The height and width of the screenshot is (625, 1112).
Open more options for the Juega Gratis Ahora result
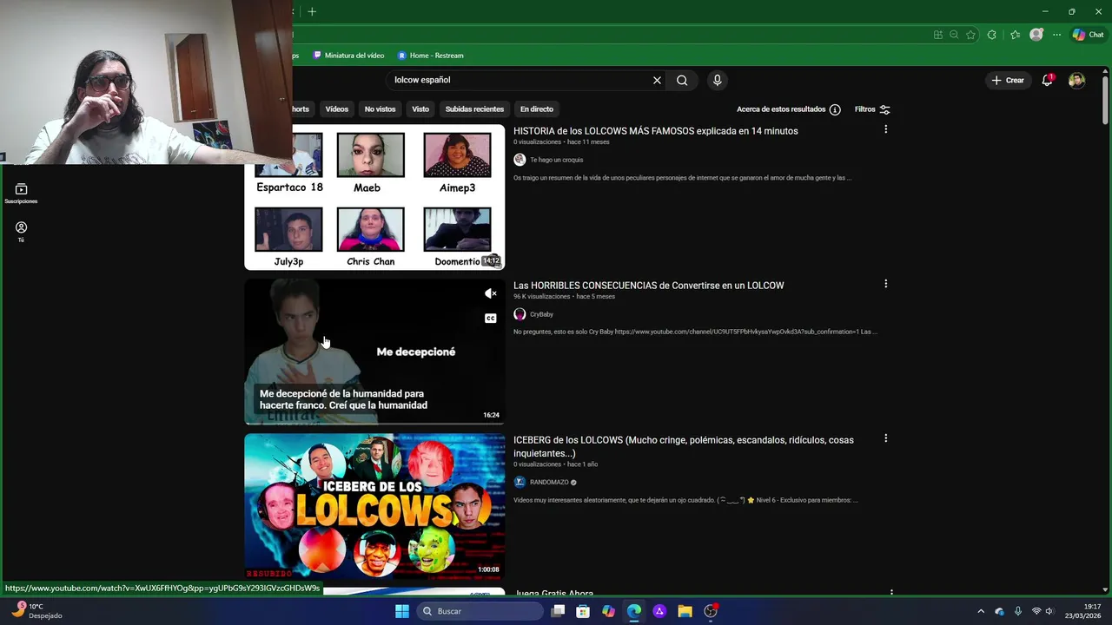891,593
